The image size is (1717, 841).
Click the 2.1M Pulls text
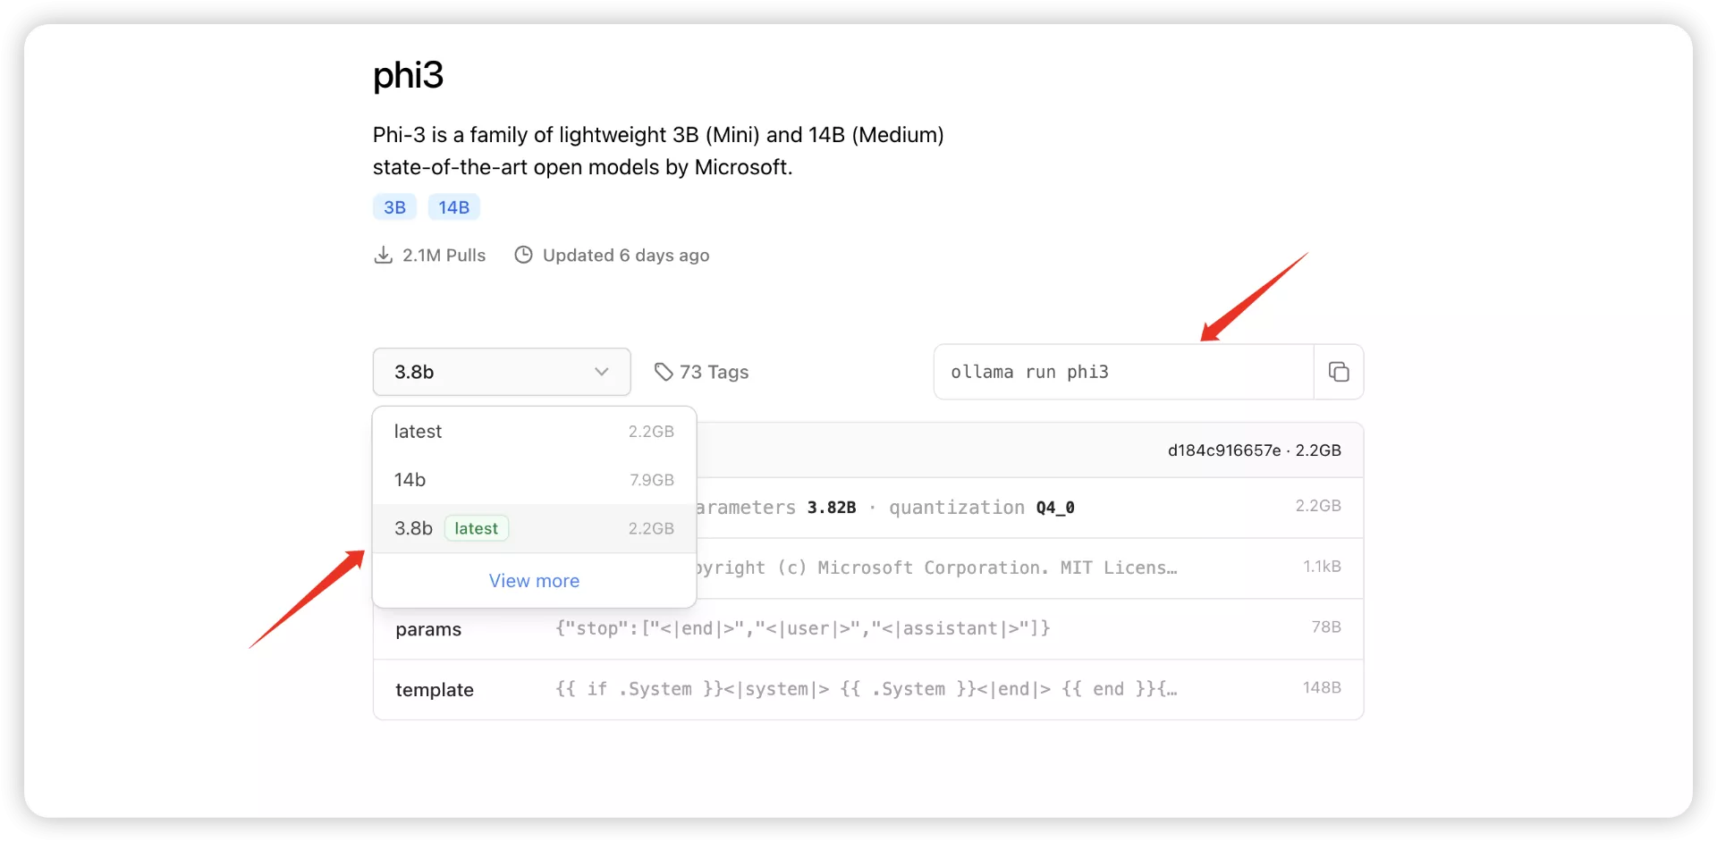coord(444,255)
